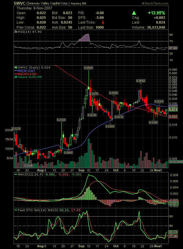The height and width of the screenshot is (249, 183).
Task: Click the High value 0.025
Action: click(41, 18)
